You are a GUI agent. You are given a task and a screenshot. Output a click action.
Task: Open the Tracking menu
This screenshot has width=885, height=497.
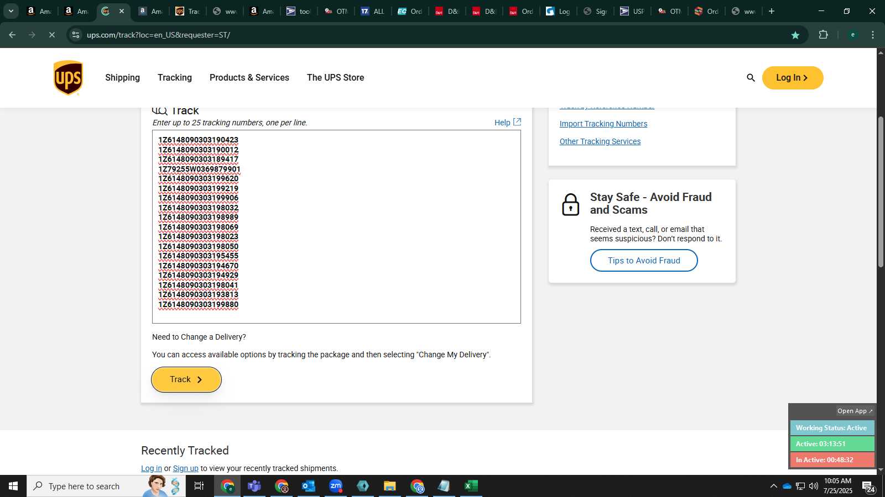[x=175, y=78]
